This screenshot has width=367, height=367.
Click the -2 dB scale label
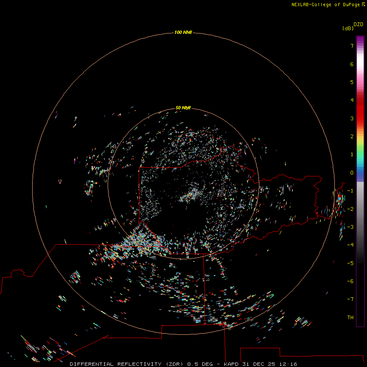coord(350,209)
